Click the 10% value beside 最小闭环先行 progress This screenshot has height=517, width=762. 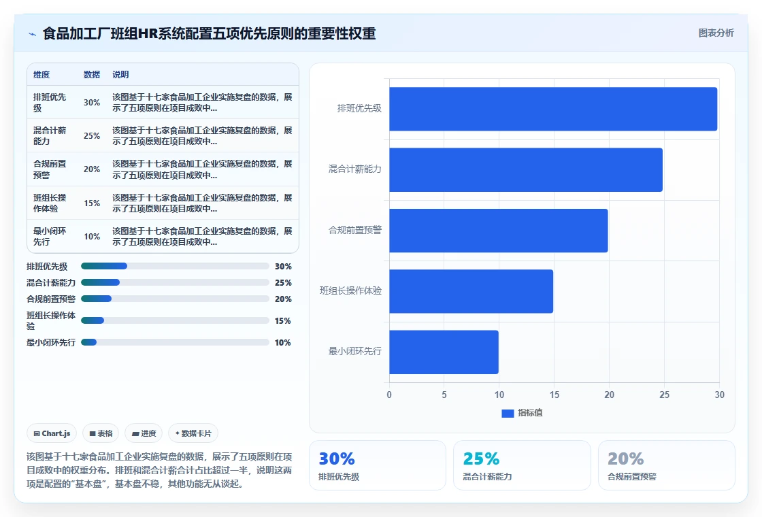(283, 343)
